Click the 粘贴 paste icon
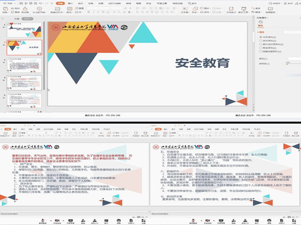 pyautogui.click(x=6, y=8)
